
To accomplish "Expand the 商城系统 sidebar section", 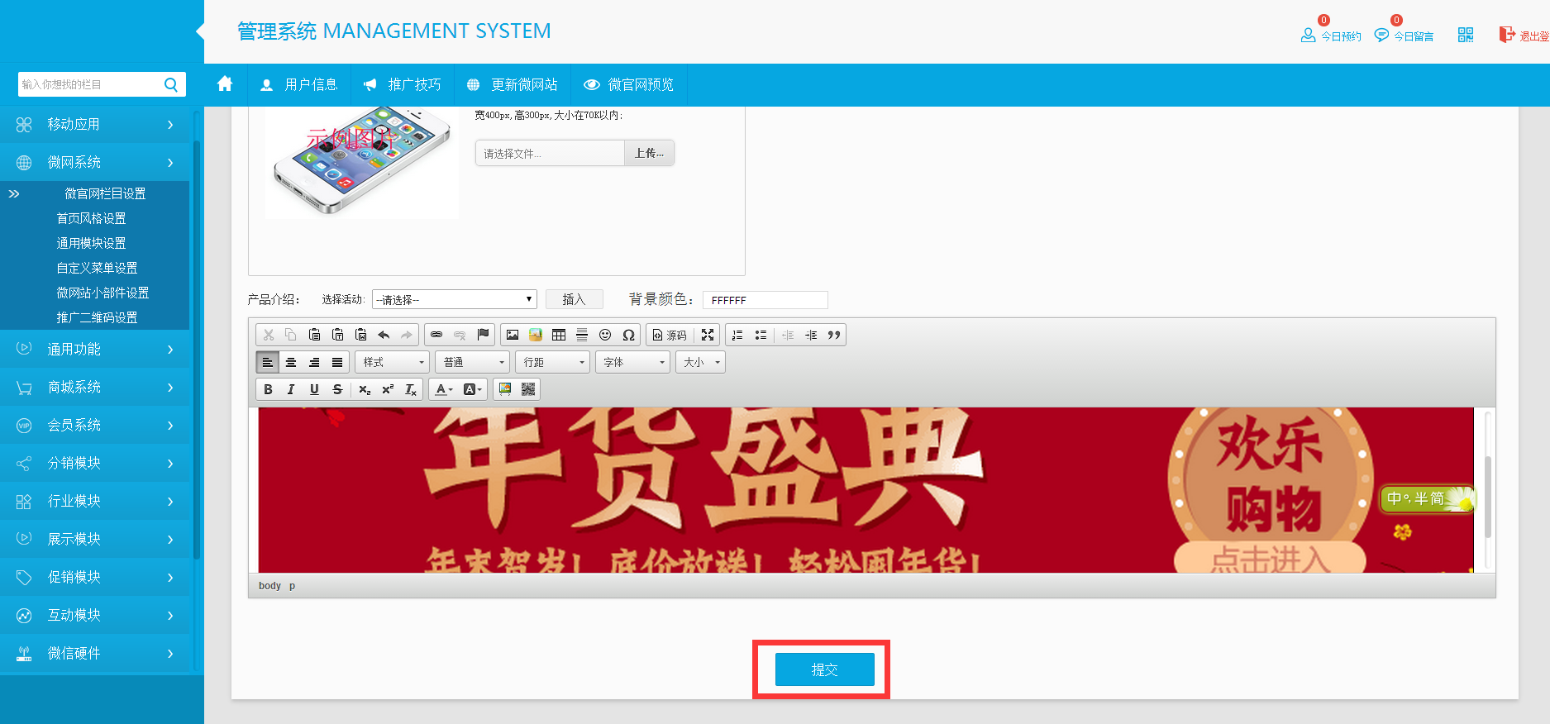I will (x=95, y=387).
